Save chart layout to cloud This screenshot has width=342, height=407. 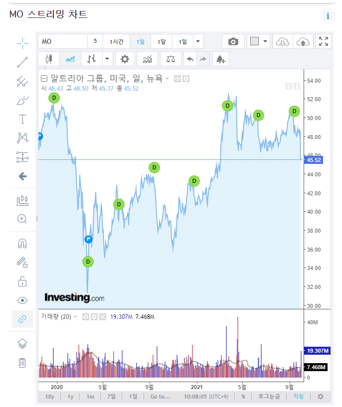click(303, 41)
